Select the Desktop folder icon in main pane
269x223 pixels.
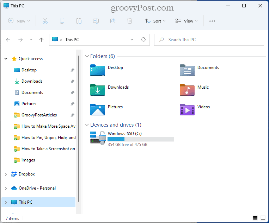pos(98,70)
